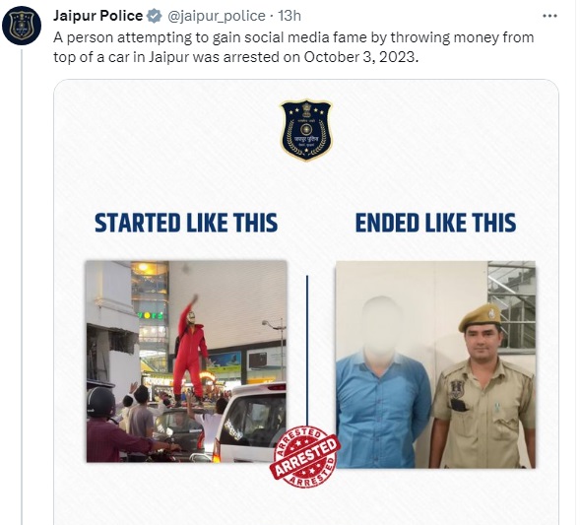Click the officer's khaki beret cap
580x525 pixels.
(480, 317)
